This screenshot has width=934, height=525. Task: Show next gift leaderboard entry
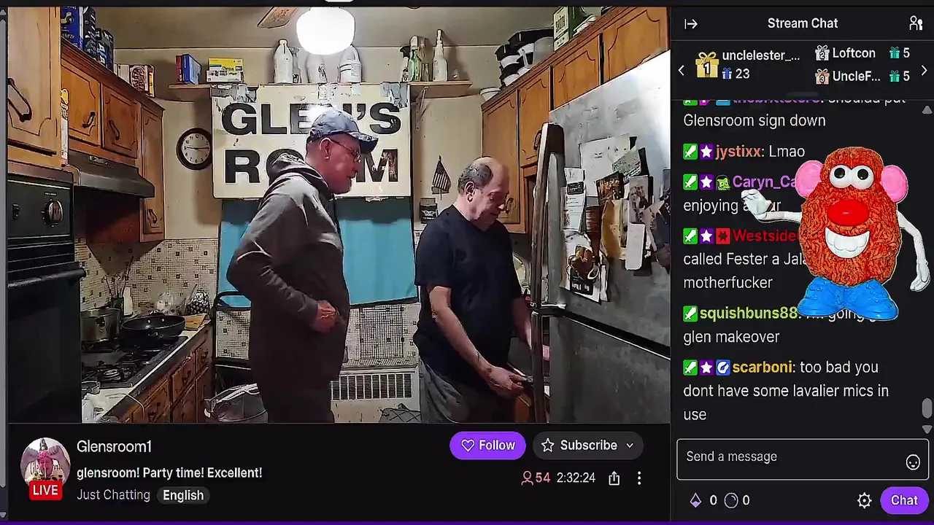pos(924,71)
